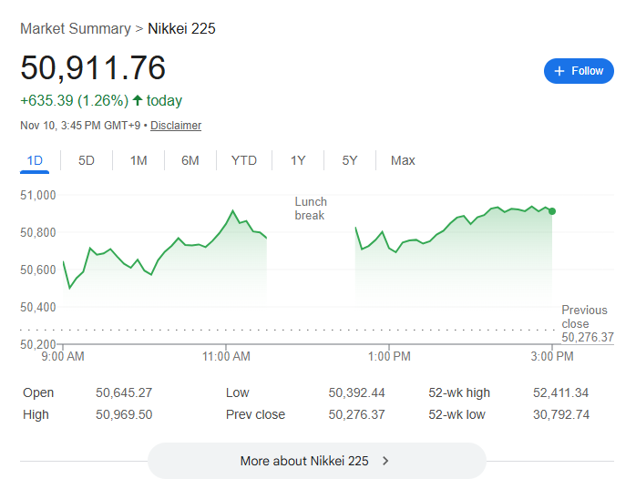Click the 50,800 y-axis label

point(38,232)
